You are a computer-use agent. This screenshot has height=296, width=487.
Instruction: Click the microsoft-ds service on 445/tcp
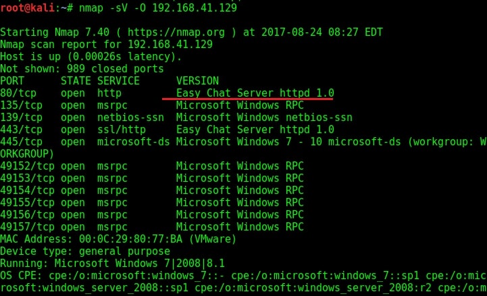134,142
